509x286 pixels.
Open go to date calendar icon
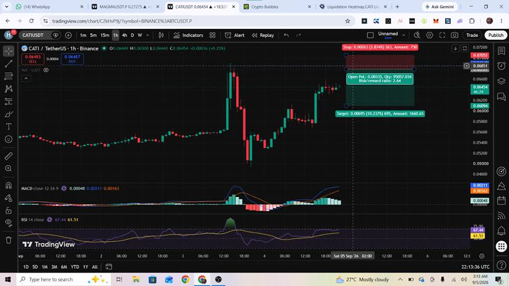tap(109, 267)
